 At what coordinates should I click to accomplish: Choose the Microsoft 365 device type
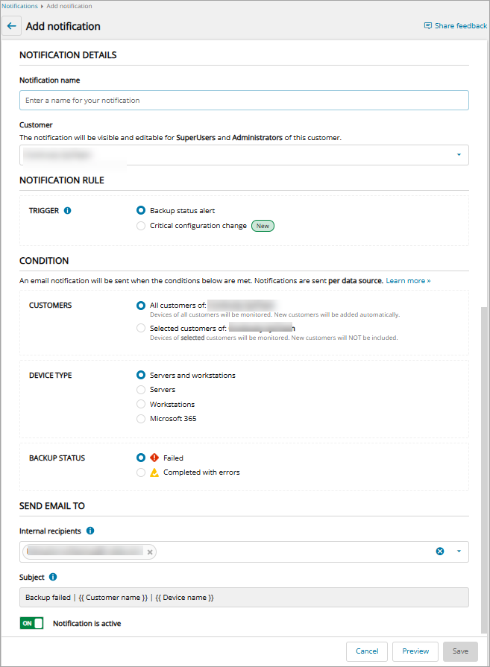click(x=141, y=419)
